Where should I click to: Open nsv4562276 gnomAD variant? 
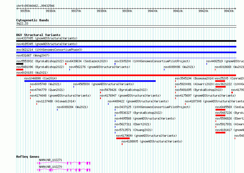coord(100,67)
